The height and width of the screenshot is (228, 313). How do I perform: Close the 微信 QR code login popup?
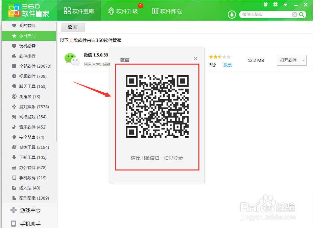pyautogui.click(x=196, y=58)
